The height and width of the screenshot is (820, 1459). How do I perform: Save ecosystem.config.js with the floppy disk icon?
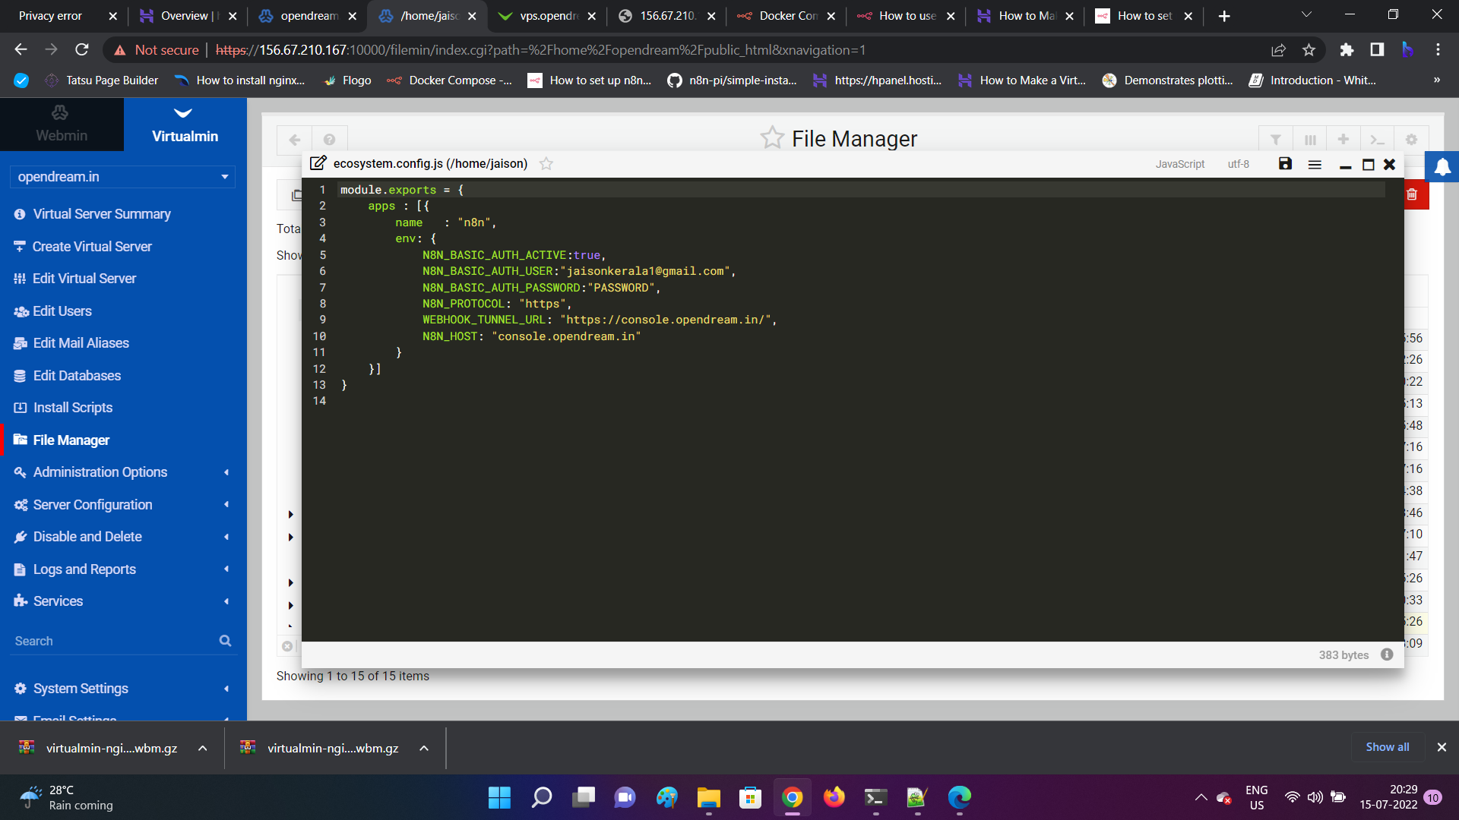pyautogui.click(x=1285, y=164)
